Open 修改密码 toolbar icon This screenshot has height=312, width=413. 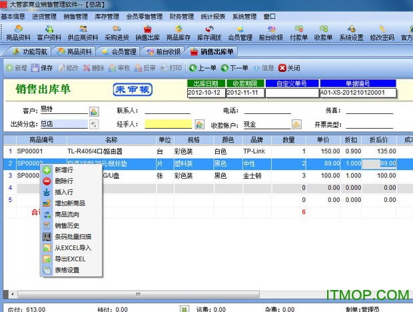pyautogui.click(x=382, y=33)
